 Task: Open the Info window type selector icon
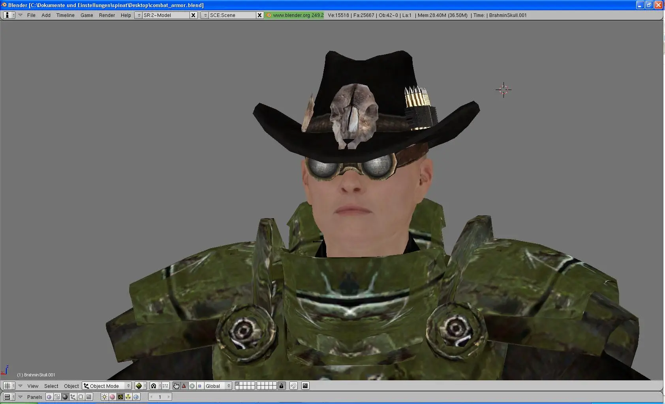[x=9, y=15]
